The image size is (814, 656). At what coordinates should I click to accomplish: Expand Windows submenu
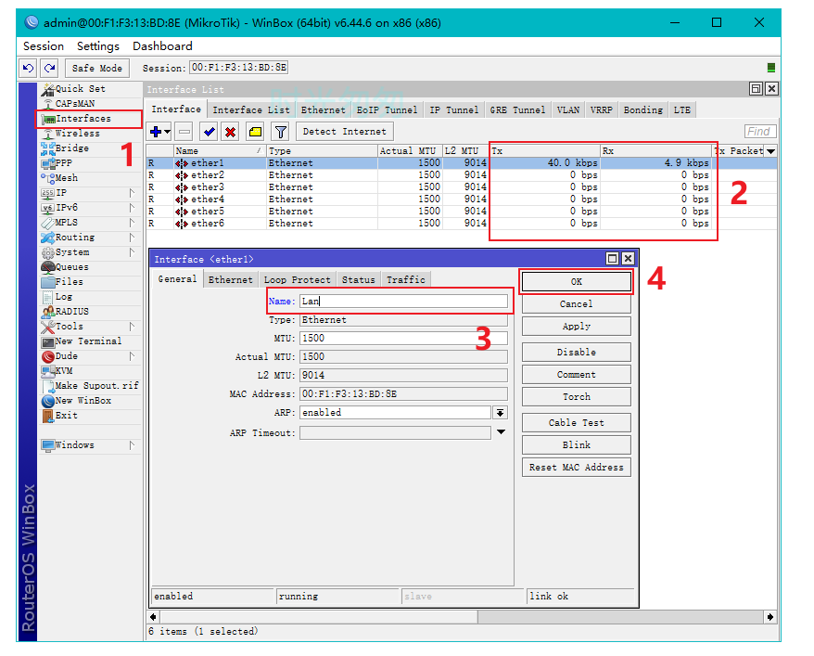click(x=132, y=445)
